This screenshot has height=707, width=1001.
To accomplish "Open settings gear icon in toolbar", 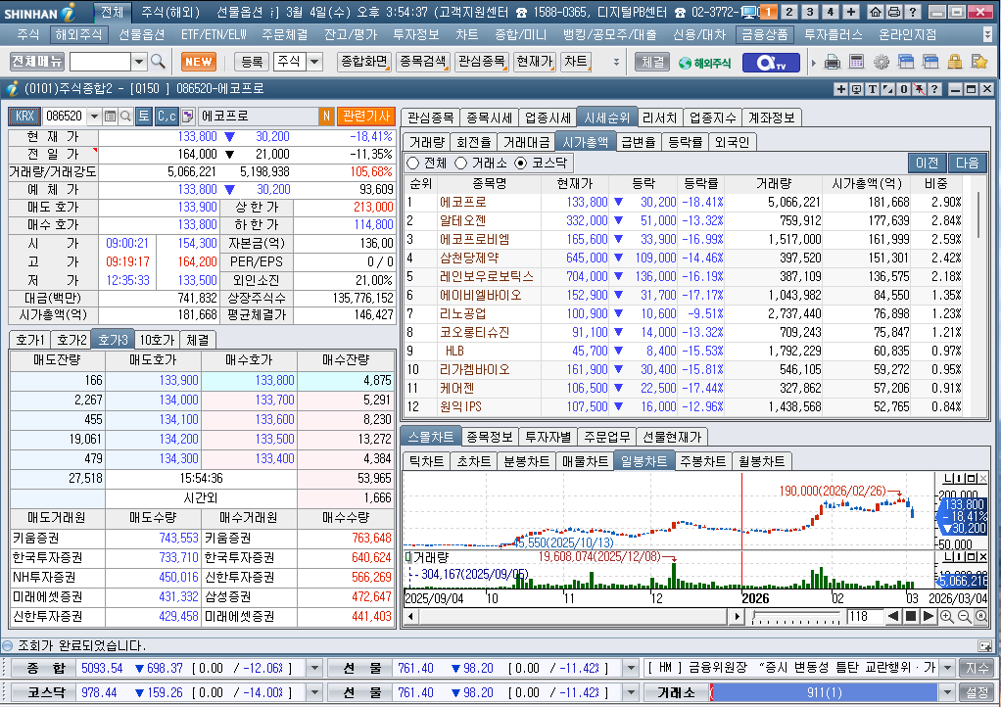I will tap(881, 62).
